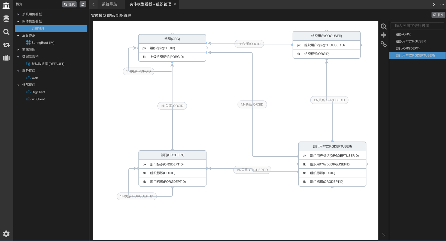Click the 1:N关系 ORGUSERID relation label
446x241 pixels.
[x=329, y=100]
